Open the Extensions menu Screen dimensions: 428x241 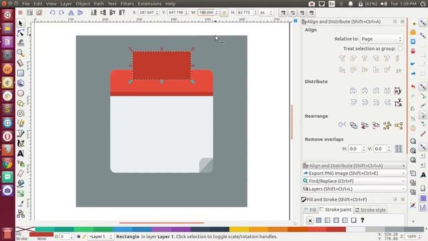click(150, 4)
